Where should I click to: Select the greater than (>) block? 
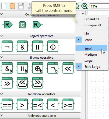click(x=22, y=104)
